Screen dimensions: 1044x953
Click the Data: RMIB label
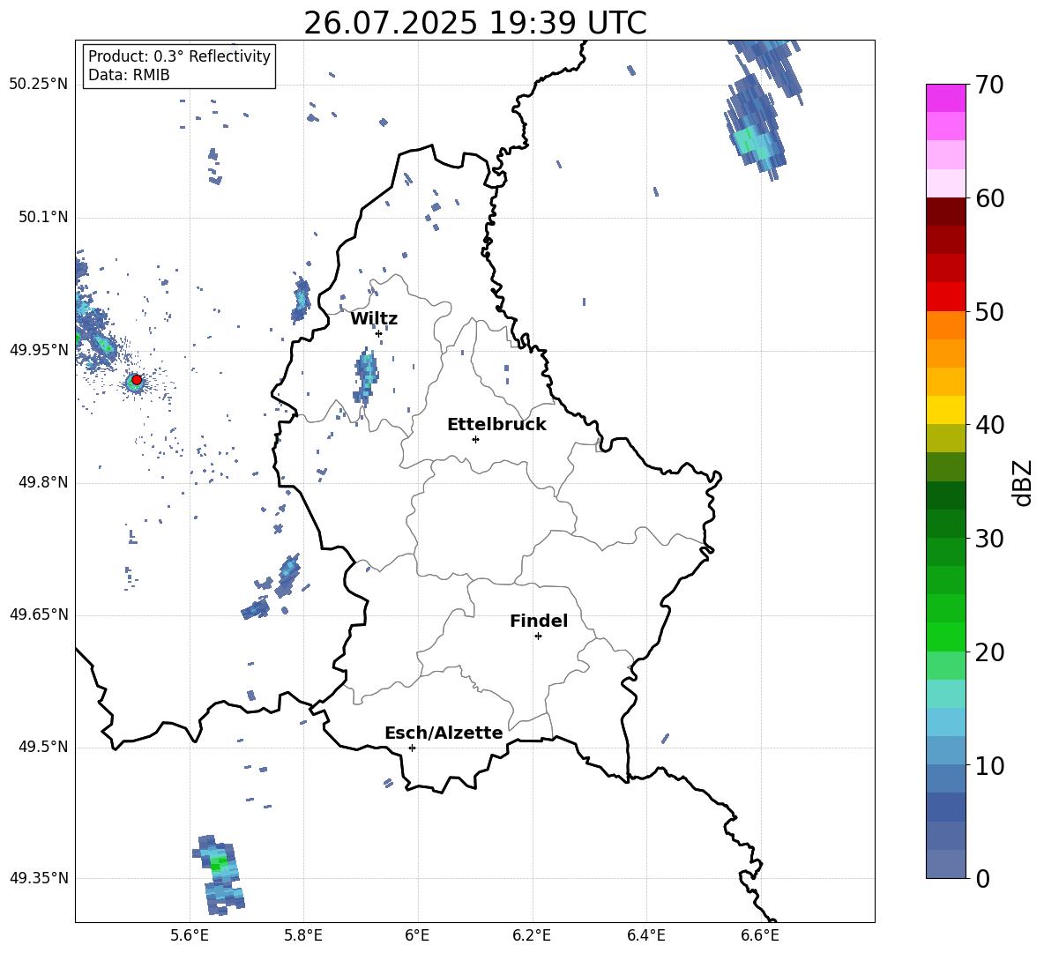[129, 75]
